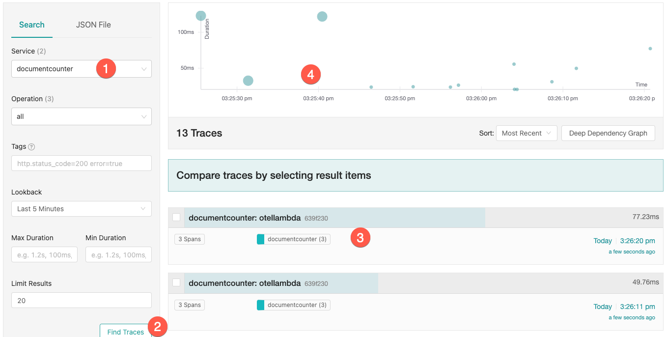Tick the checkbox for the 49.76ms trace

[x=176, y=282]
